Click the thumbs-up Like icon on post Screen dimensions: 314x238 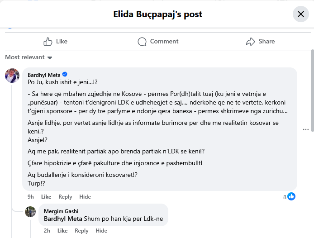(48, 42)
